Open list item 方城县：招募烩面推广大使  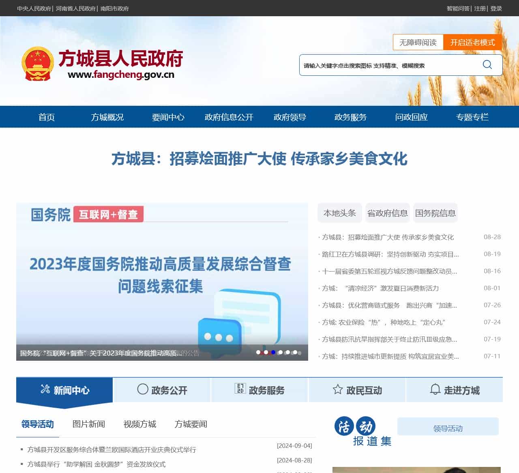point(388,237)
